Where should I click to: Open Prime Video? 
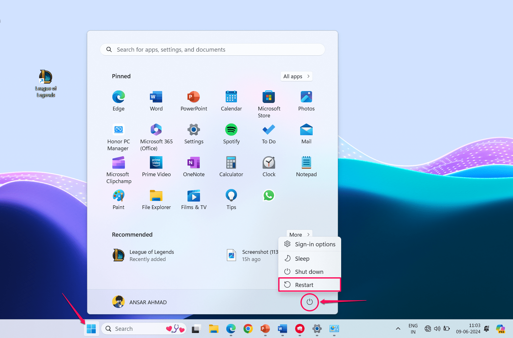pyautogui.click(x=156, y=167)
